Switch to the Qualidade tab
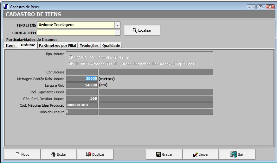The width and height of the screenshot is (277, 163). coord(111,46)
